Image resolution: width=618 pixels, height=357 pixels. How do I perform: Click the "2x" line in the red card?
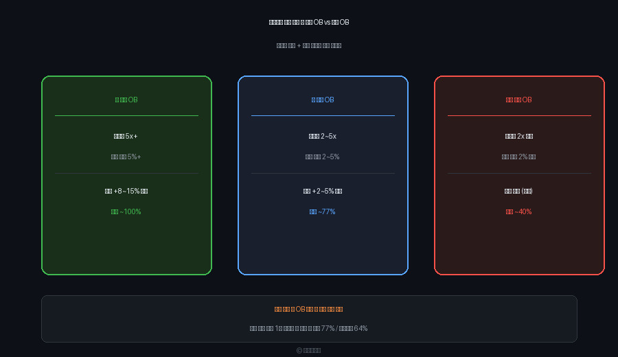coord(518,137)
